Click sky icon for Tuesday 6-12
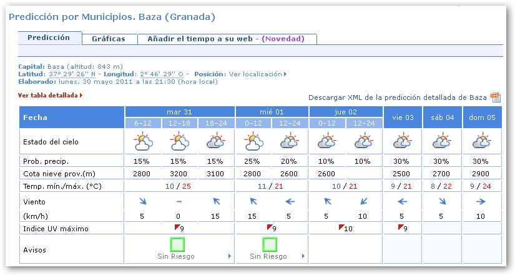515x275 pixels. click(x=144, y=142)
